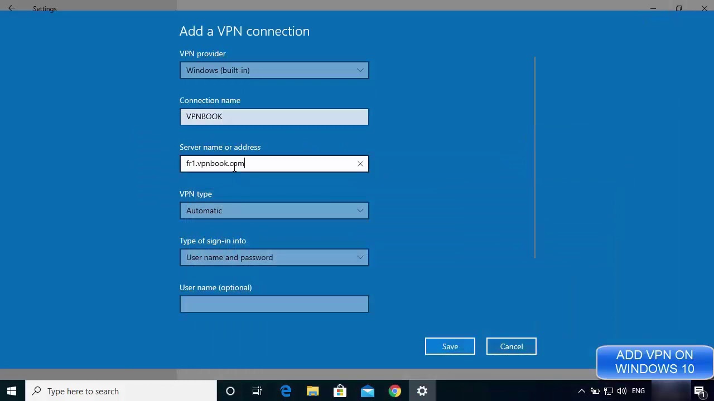Open the volume control in tray

point(622,391)
